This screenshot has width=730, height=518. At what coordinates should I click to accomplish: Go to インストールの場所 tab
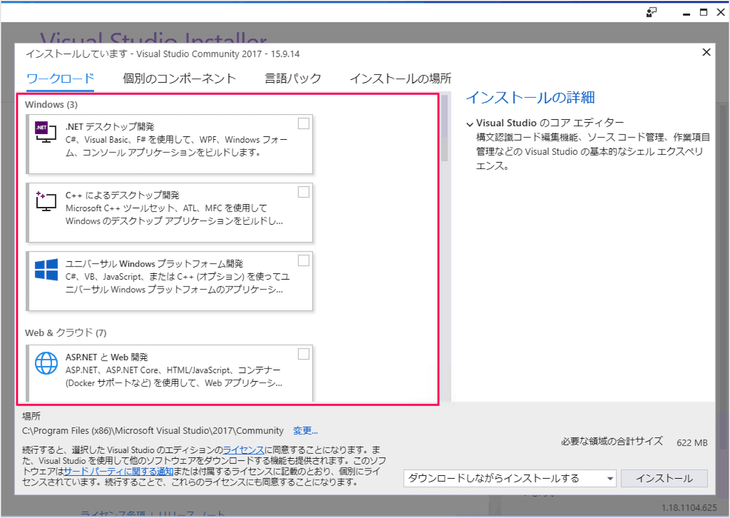[400, 79]
